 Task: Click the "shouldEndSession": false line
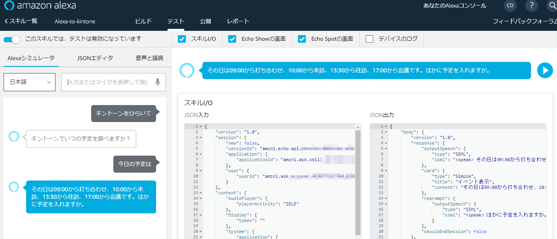click(454, 231)
